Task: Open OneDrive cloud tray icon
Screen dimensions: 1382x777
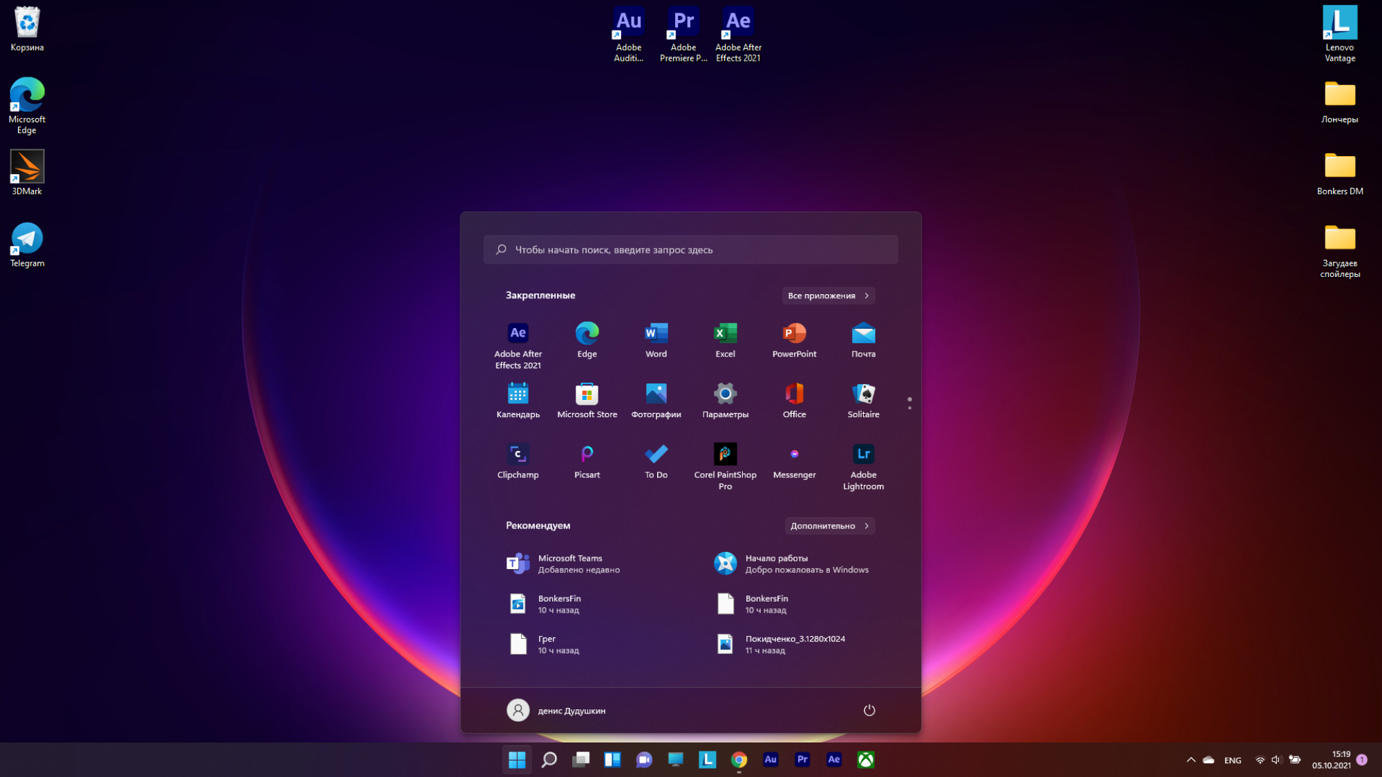Action: pos(1209,760)
